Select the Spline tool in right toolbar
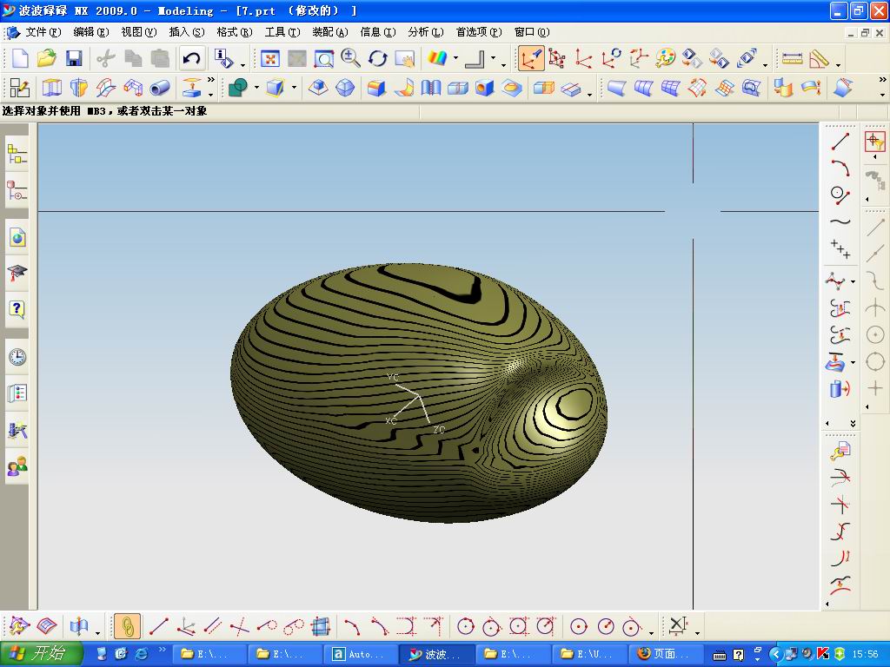The width and height of the screenshot is (890, 667). pyautogui.click(x=840, y=221)
